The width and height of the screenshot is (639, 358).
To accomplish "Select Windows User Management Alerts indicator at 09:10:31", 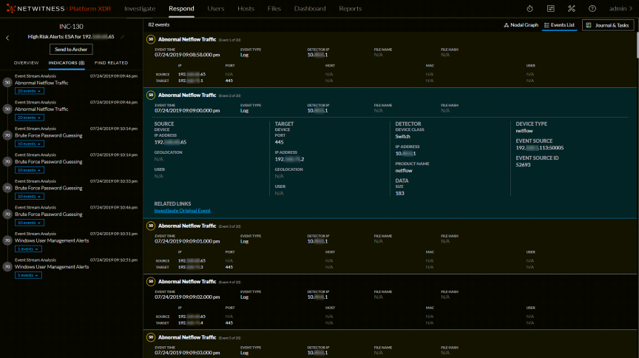I will coord(52,240).
